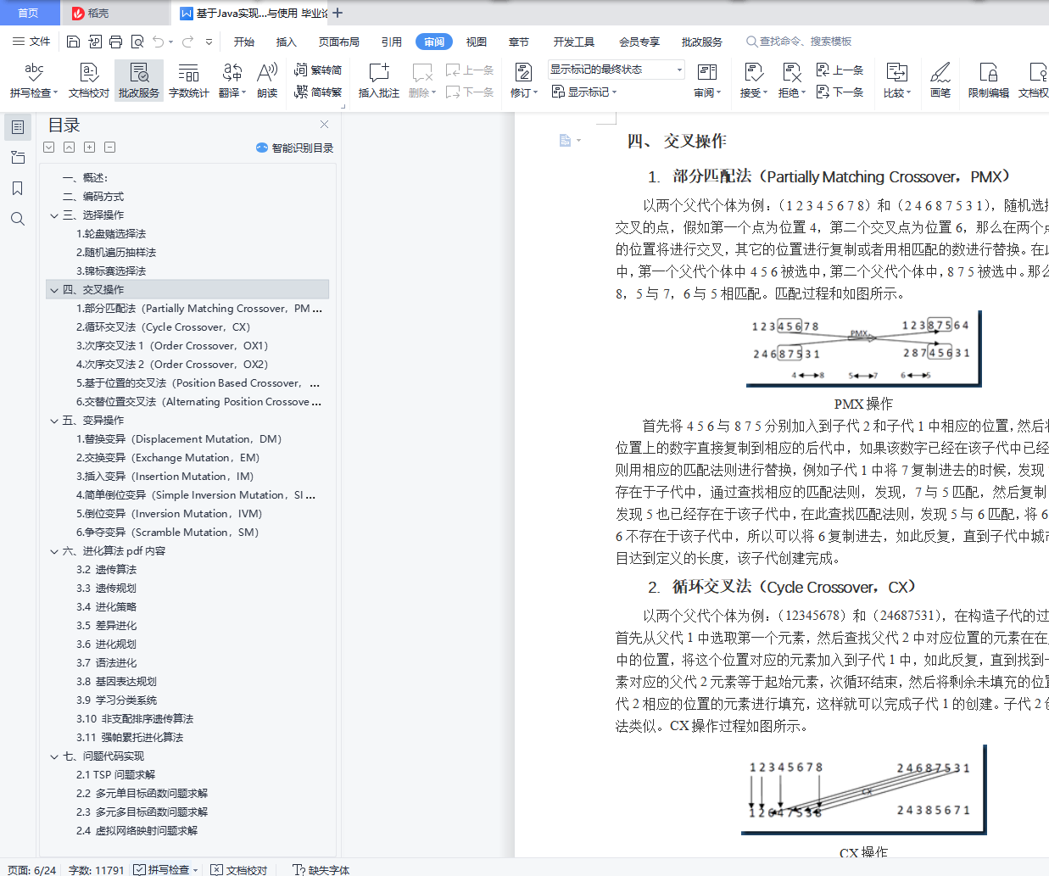
Task: Click 接受 to accept changes
Action: pos(753,81)
